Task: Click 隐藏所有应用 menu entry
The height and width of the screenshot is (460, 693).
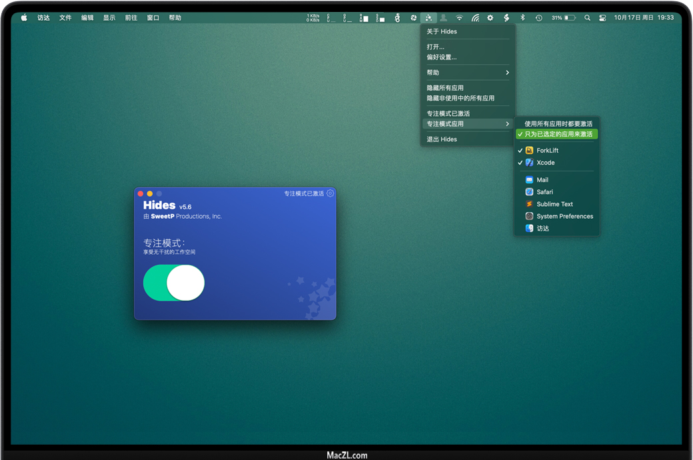Action: [445, 88]
